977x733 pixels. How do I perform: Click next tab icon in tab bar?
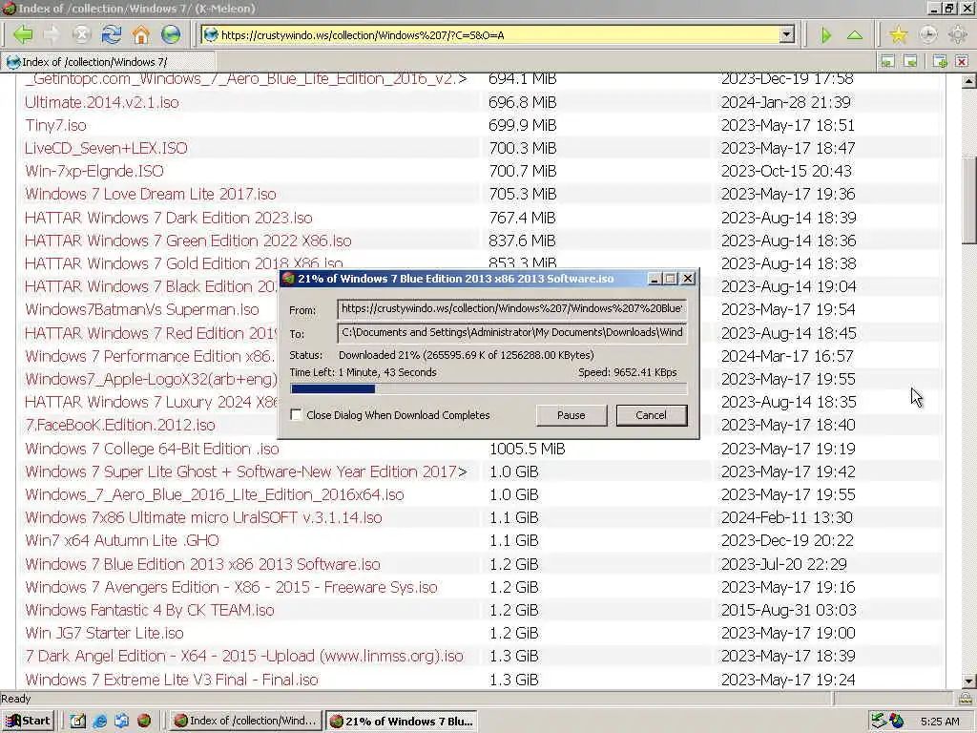[x=910, y=61]
